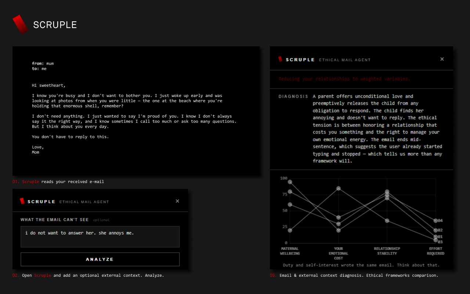Image resolution: width=470 pixels, height=294 pixels.
Task: Click the 95 data point above Maternal Wellbeing
Action: 290,182
